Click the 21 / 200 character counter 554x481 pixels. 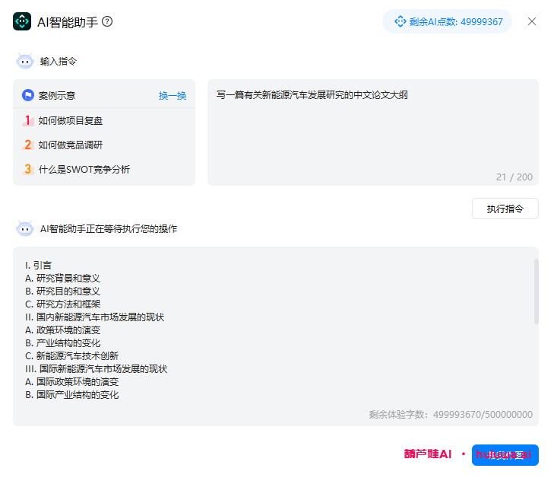pyautogui.click(x=514, y=177)
